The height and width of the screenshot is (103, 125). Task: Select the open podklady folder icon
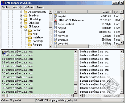point(30,41)
